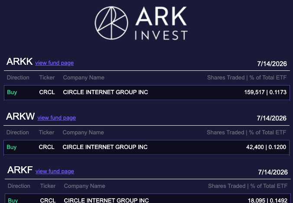
Task: Open the ARKK view fund page link
Action: pyautogui.click(x=54, y=63)
